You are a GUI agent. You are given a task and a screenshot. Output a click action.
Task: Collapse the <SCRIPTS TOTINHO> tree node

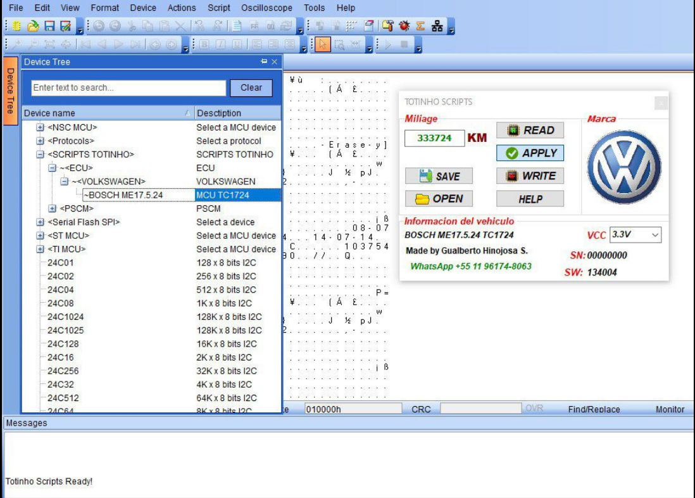pos(41,155)
